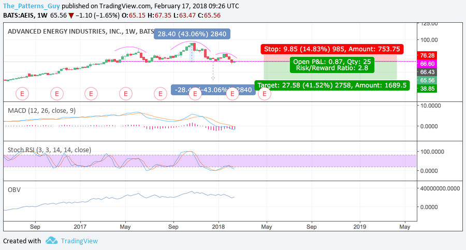Click the 10.0000 MACD scale value
The height and width of the screenshot is (250, 466).
tap(430, 106)
